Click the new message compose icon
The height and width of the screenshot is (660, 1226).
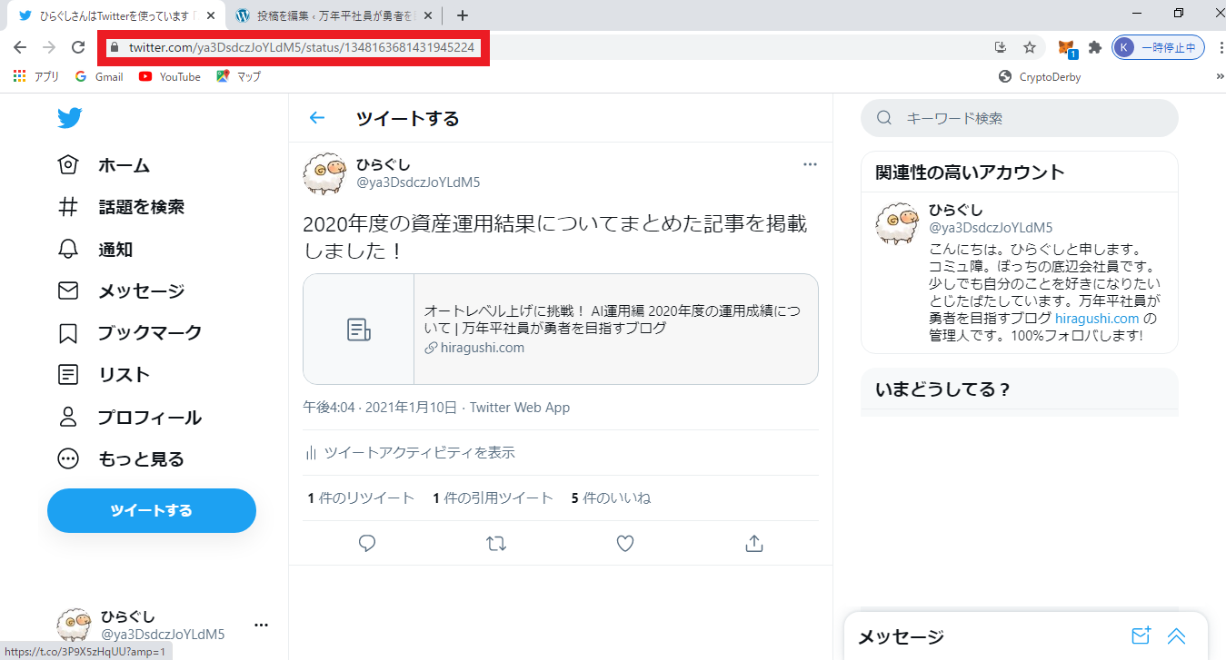point(1141,636)
